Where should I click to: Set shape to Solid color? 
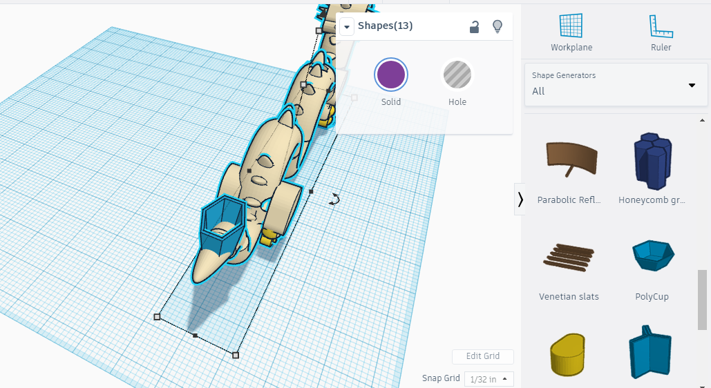391,75
